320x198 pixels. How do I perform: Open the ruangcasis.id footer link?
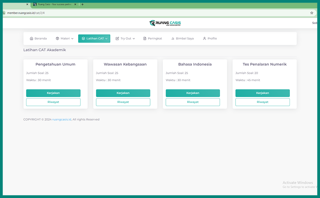61,119
